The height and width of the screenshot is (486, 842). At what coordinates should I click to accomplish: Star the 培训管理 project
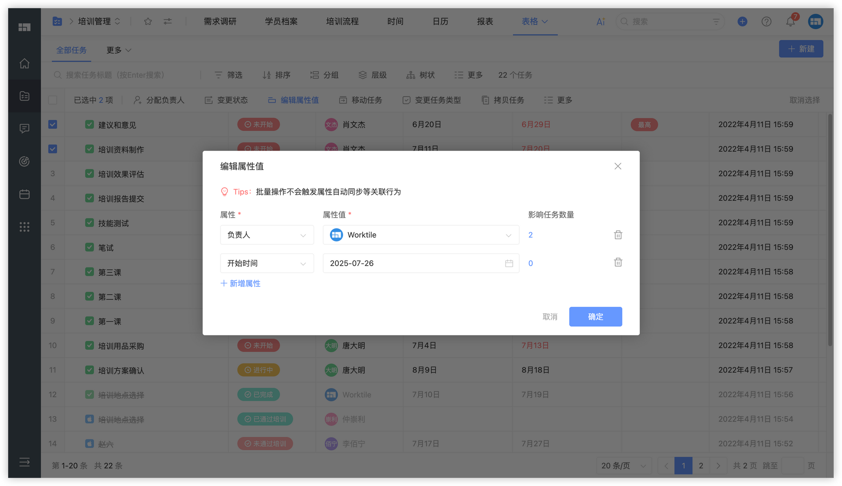coord(148,21)
